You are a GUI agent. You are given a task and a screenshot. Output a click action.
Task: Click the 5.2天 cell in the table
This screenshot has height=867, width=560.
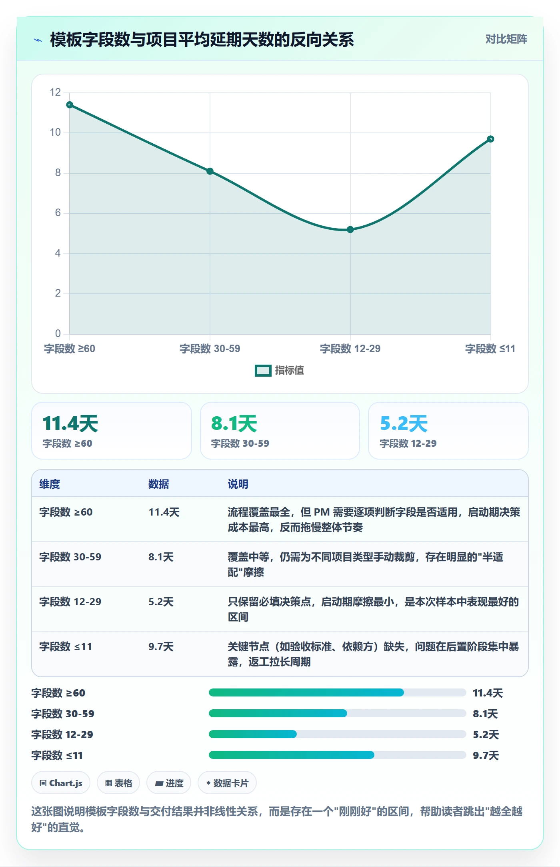161,602
